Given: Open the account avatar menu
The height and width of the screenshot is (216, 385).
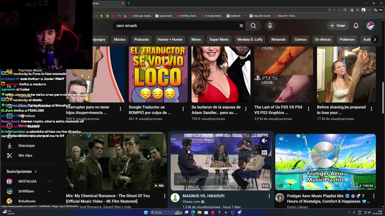Looking at the screenshot, I should point(370,25).
